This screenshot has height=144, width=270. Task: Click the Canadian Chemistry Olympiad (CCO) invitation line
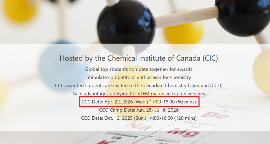(x=139, y=85)
